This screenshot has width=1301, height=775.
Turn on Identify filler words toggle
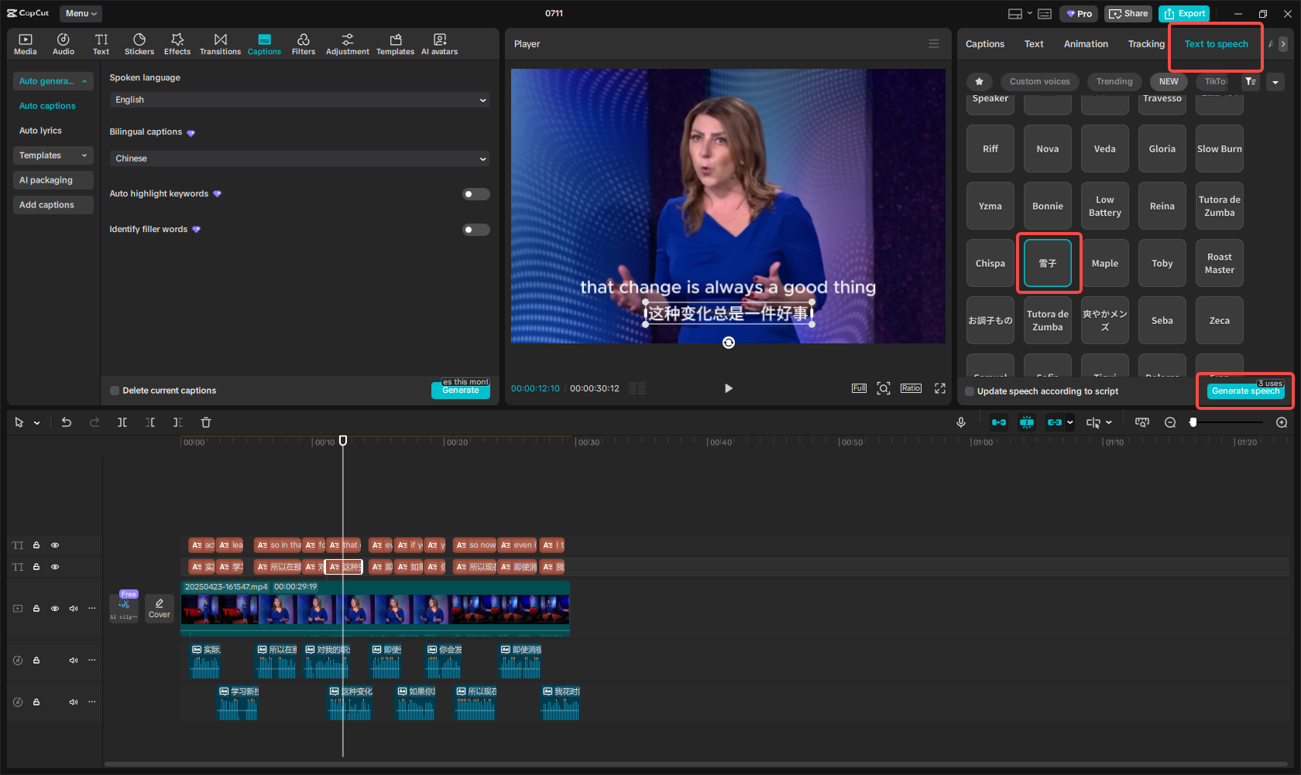coord(475,230)
